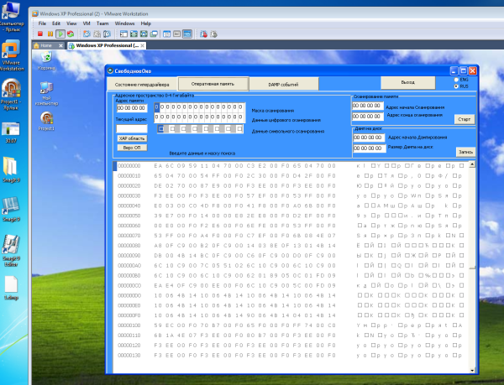504x385 pixels.
Task: Open the Help menu
Action: click(145, 23)
